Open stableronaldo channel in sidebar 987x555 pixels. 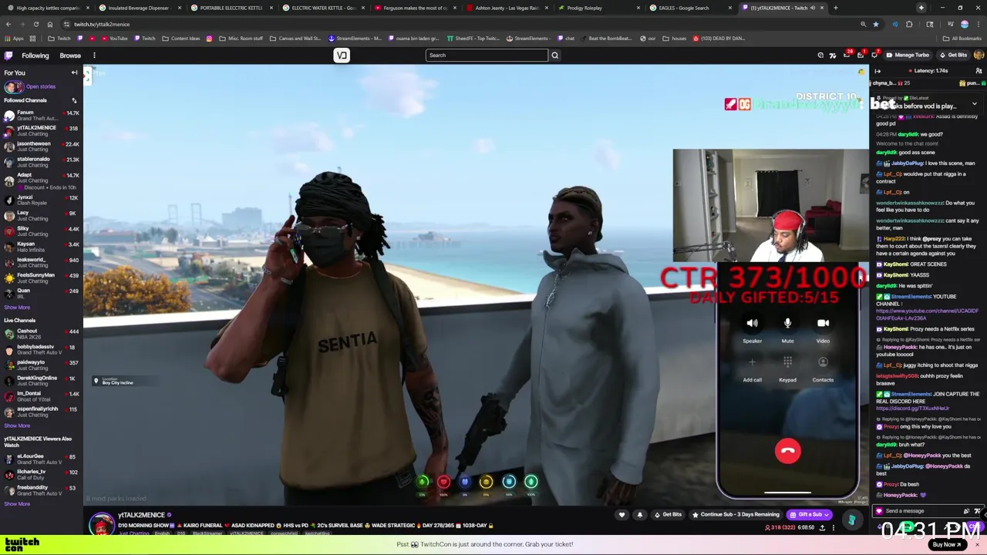click(x=40, y=162)
